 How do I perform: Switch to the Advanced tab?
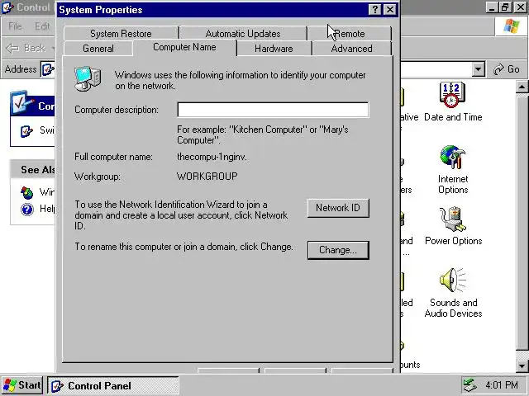pos(351,49)
